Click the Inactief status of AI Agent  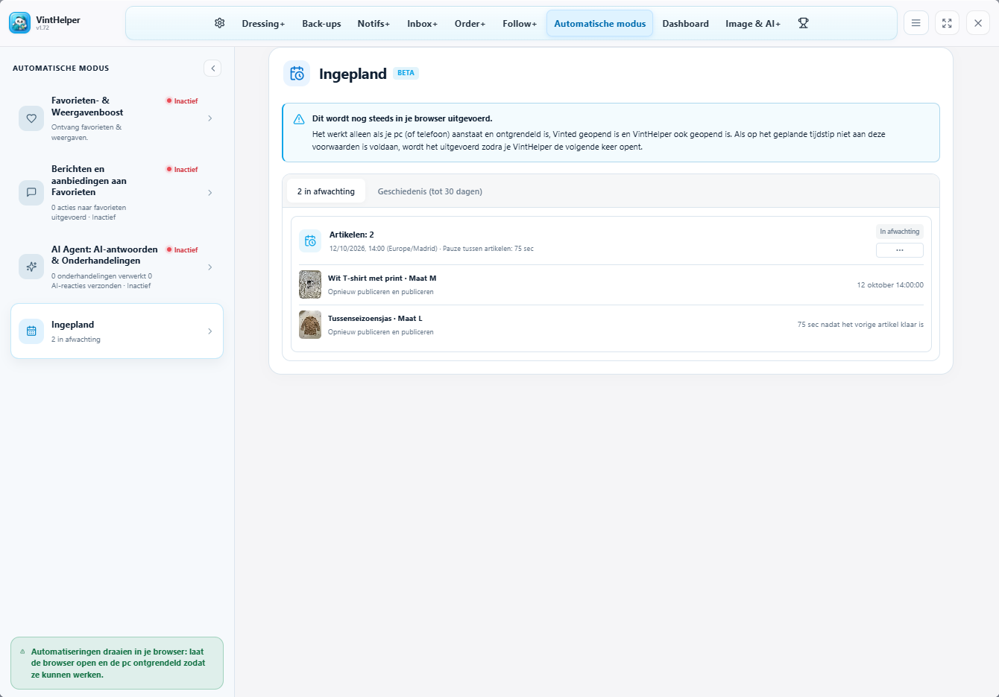(182, 250)
